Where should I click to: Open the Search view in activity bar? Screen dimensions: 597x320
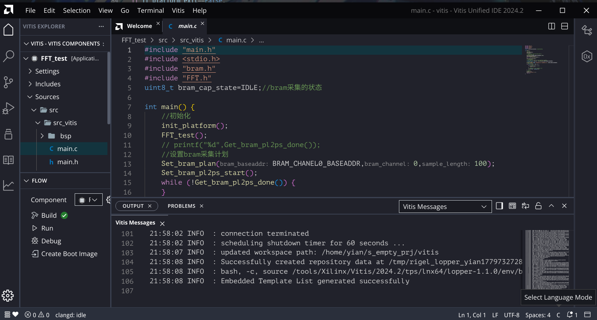(x=8, y=56)
